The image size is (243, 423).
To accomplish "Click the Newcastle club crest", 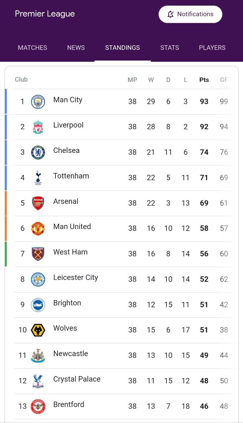I will pyautogui.click(x=38, y=356).
